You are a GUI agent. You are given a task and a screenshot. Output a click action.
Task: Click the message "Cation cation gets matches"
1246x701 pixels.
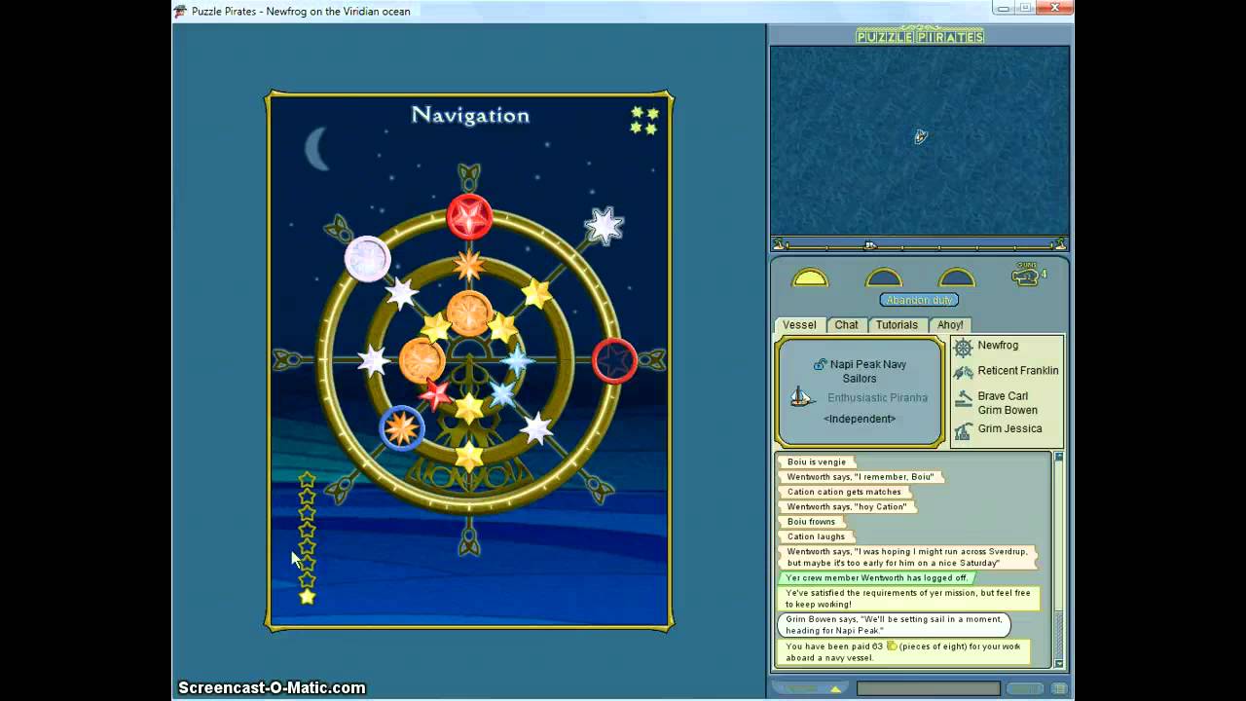coord(844,492)
